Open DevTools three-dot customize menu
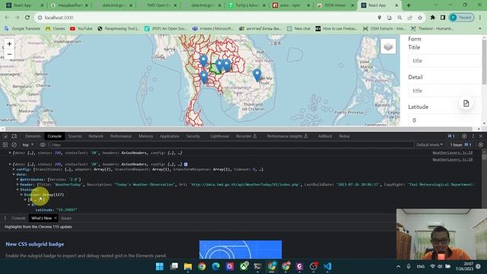Viewport: 487px width, 274px height. [x=473, y=136]
